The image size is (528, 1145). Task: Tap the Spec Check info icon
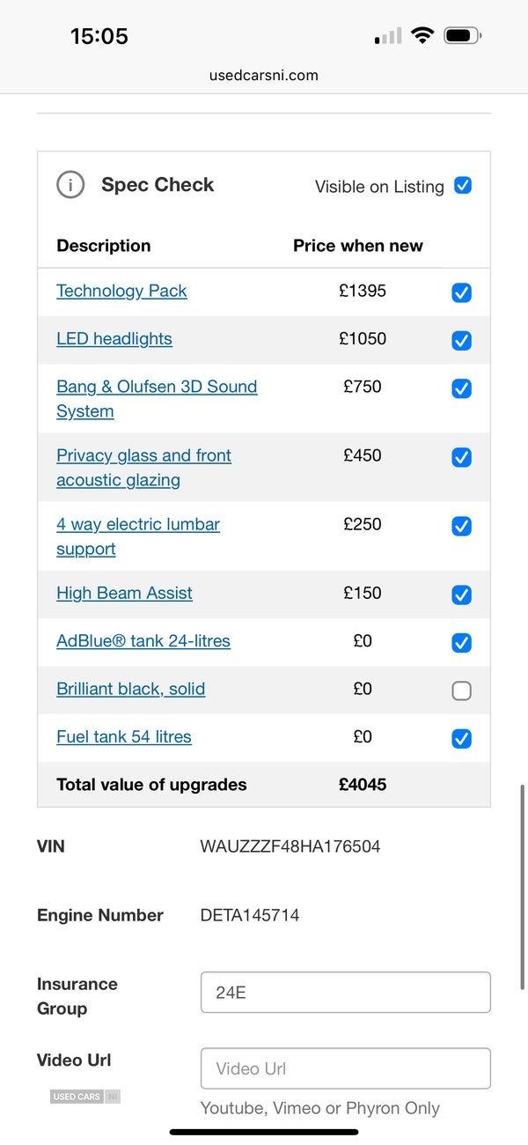pyautogui.click(x=70, y=185)
